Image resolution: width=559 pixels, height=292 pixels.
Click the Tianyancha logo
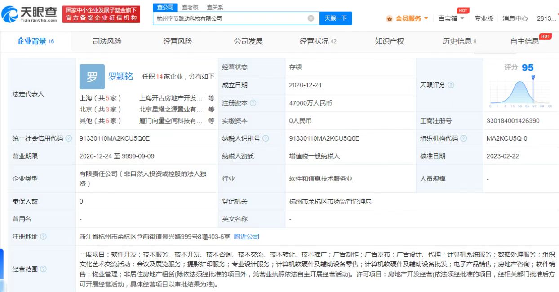30,14
